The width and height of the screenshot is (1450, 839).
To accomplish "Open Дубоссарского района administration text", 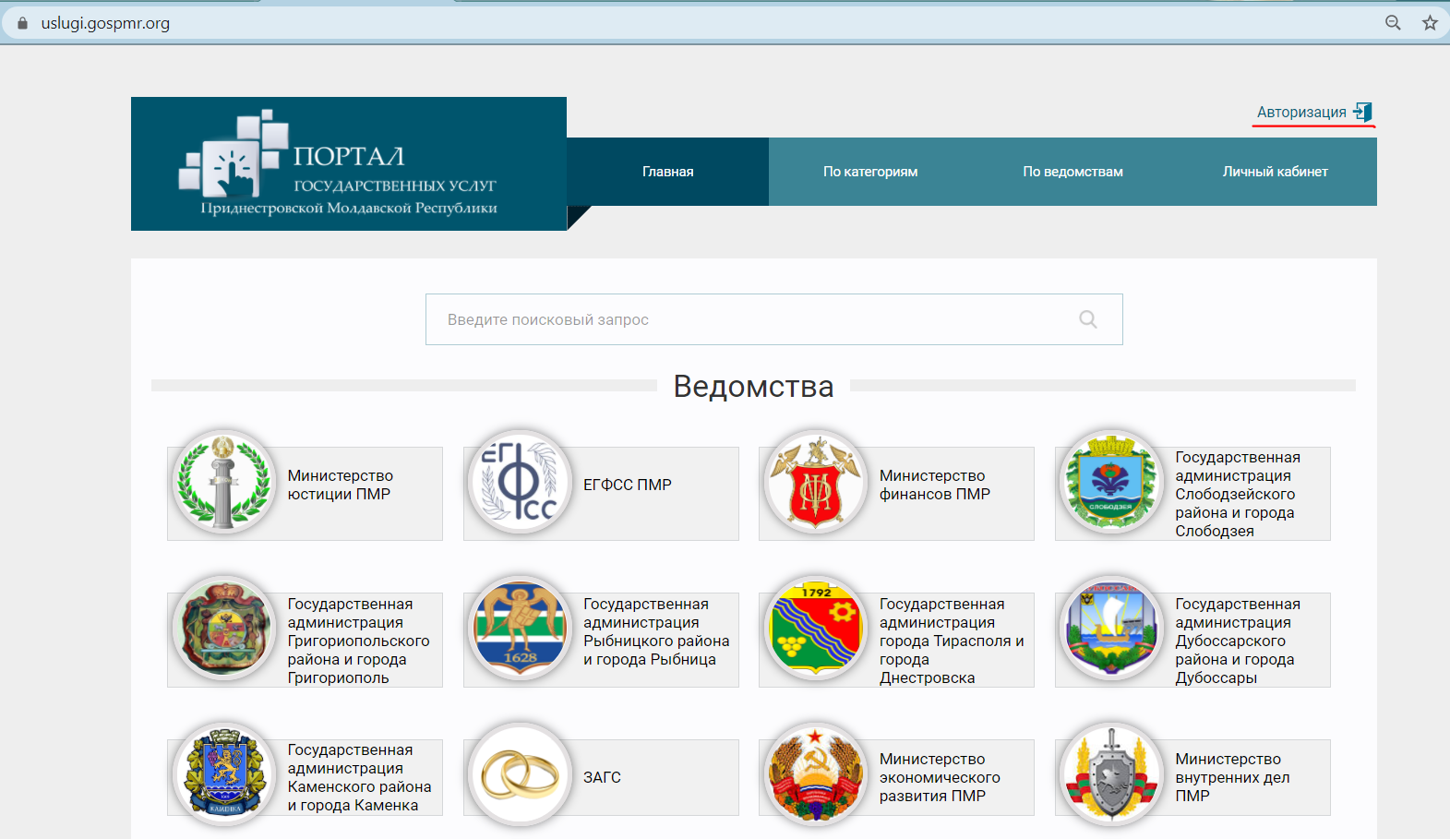I will tap(1237, 641).
